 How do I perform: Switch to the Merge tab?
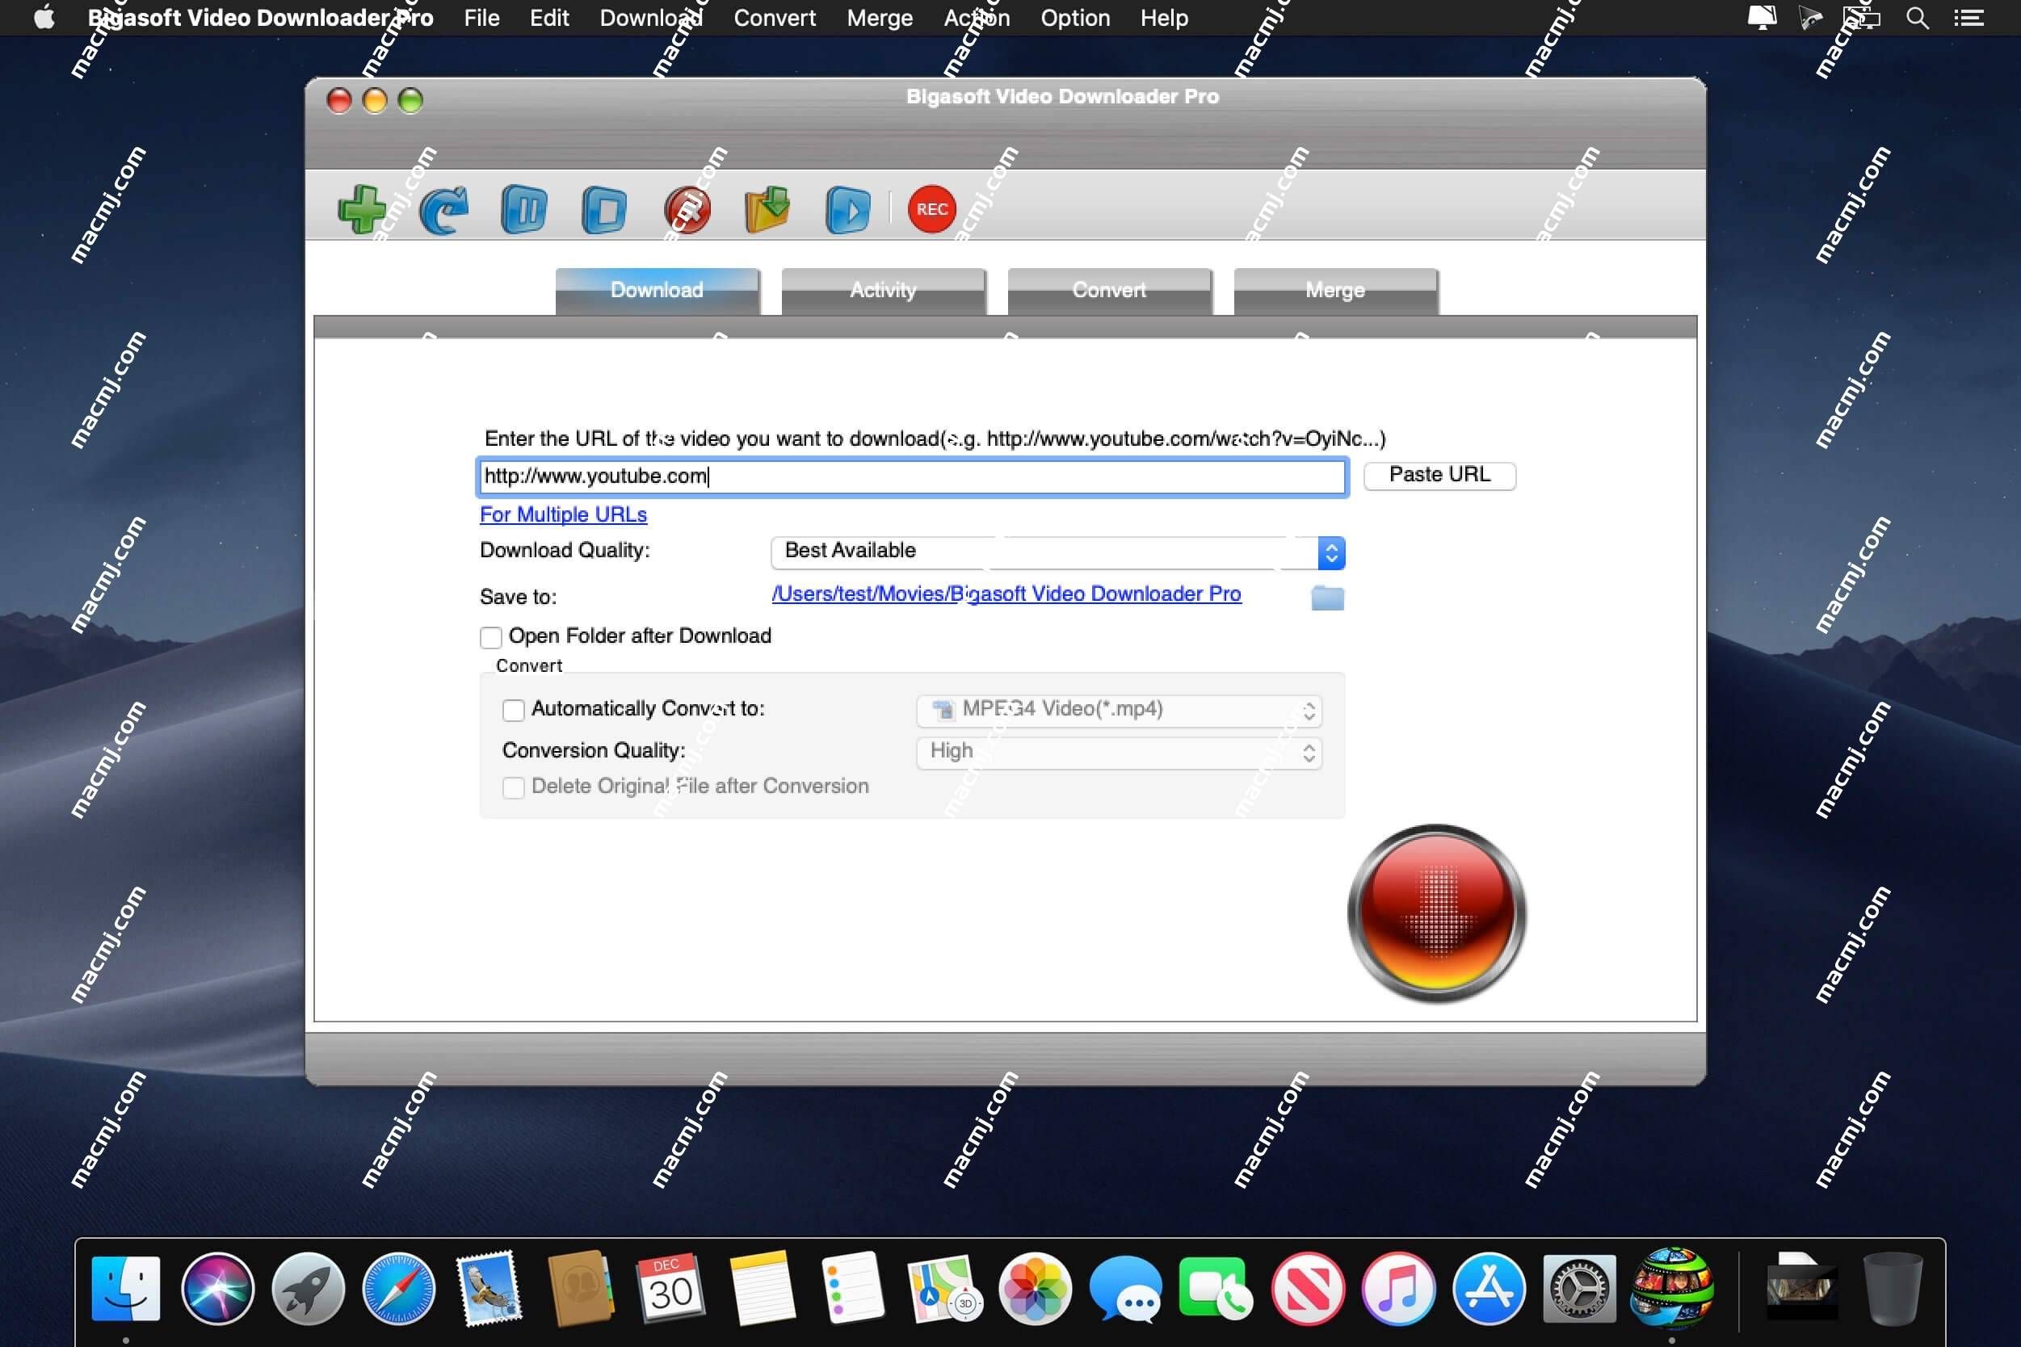pyautogui.click(x=1334, y=288)
